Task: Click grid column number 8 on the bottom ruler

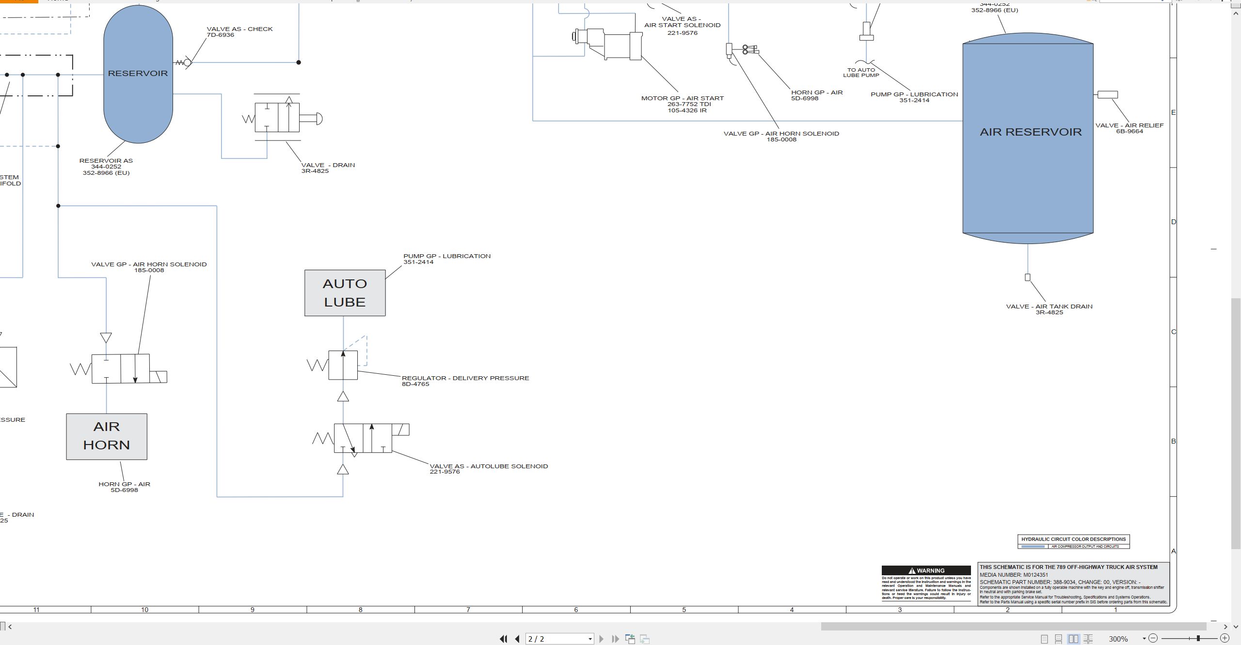Action: tap(360, 610)
